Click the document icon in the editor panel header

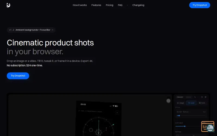tap(206, 97)
